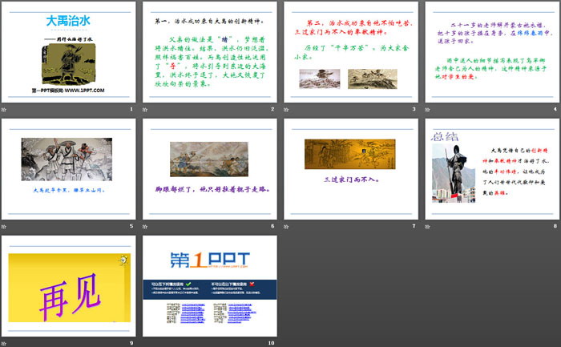Select slide 9 with 再见 on yellow
The height and width of the screenshot is (347, 561).
coord(68,286)
